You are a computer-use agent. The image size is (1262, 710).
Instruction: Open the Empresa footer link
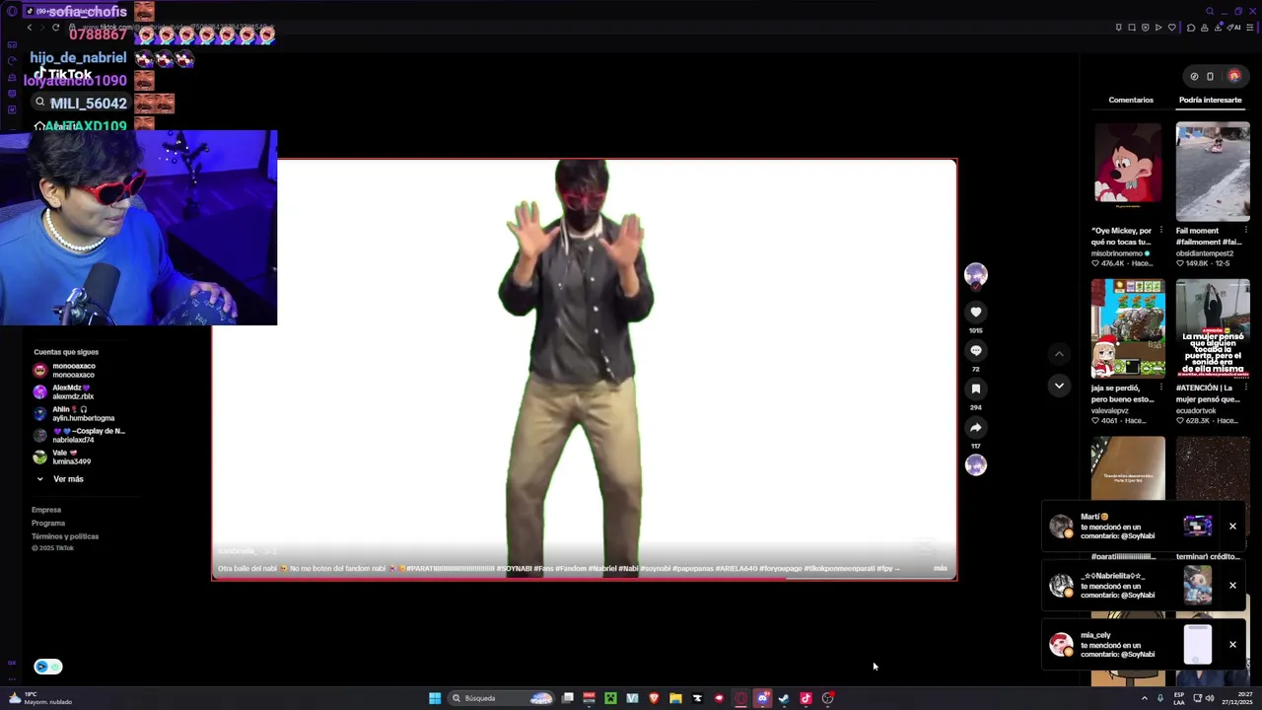pyautogui.click(x=46, y=510)
